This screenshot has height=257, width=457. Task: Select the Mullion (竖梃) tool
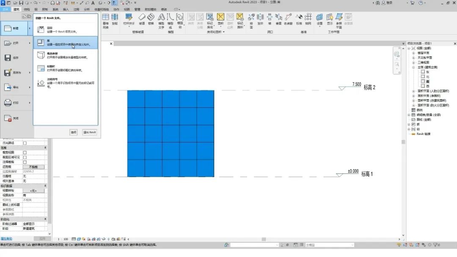(x=115, y=19)
